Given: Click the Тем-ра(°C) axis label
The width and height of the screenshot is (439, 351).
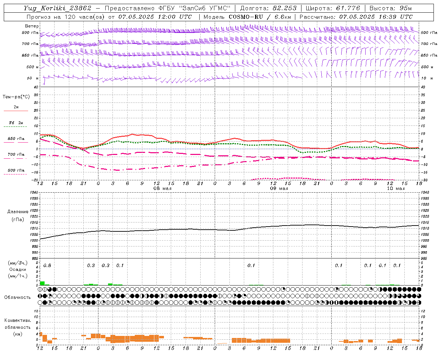Looking at the screenshot, I should coord(16,97).
